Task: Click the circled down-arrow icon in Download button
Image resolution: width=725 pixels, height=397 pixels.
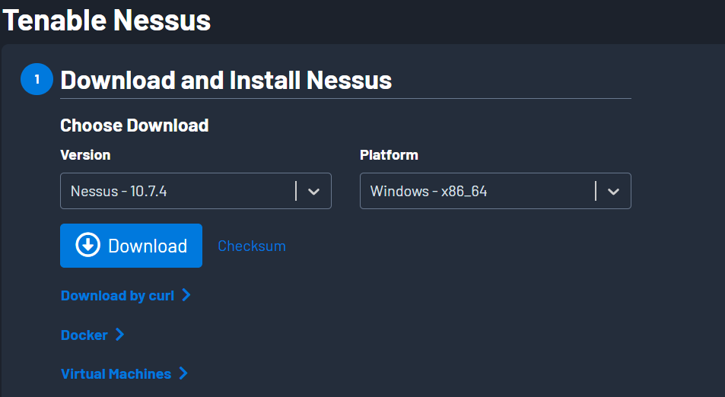Action: coord(88,245)
